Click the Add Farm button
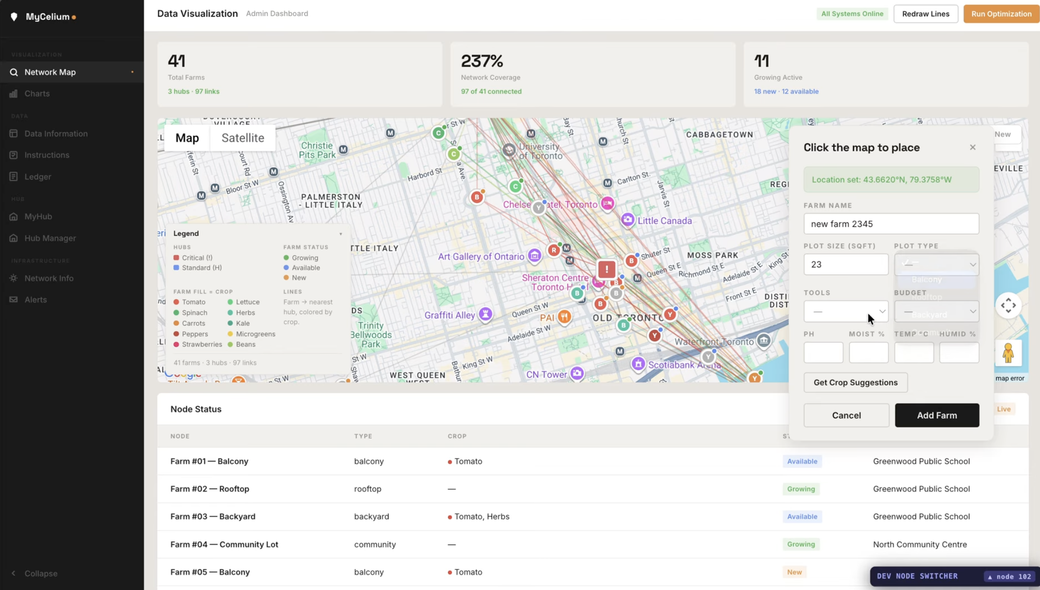 937,416
